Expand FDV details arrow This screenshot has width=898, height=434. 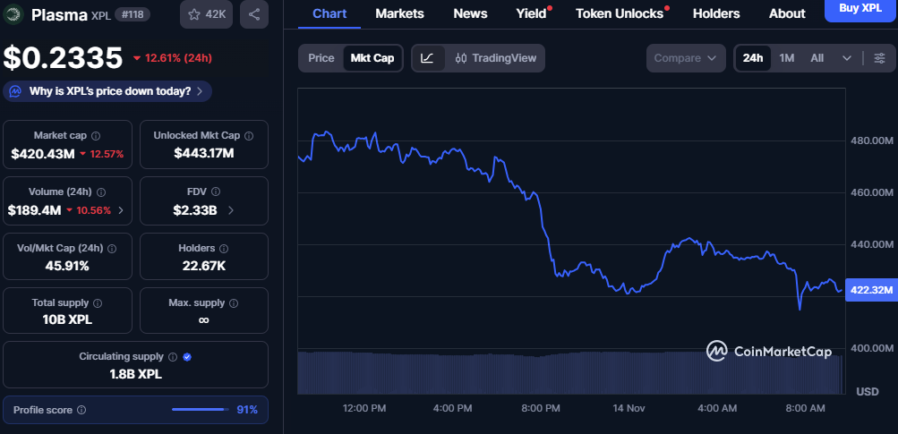tap(231, 210)
